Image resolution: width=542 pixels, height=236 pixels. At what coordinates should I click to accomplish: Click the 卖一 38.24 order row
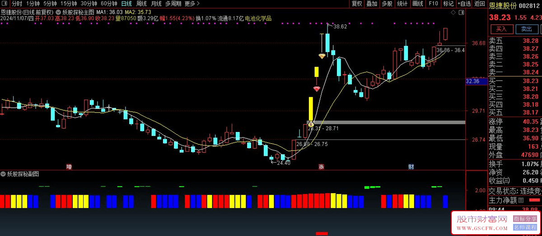[515, 72]
